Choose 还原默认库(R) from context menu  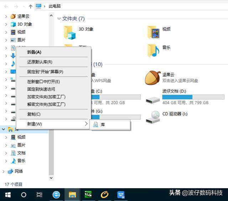click(x=53, y=62)
